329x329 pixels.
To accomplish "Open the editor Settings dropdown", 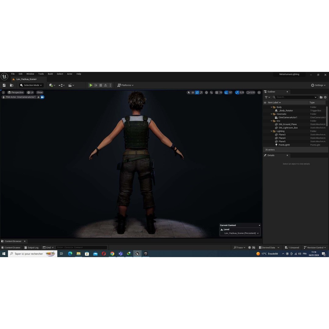I will (x=318, y=85).
